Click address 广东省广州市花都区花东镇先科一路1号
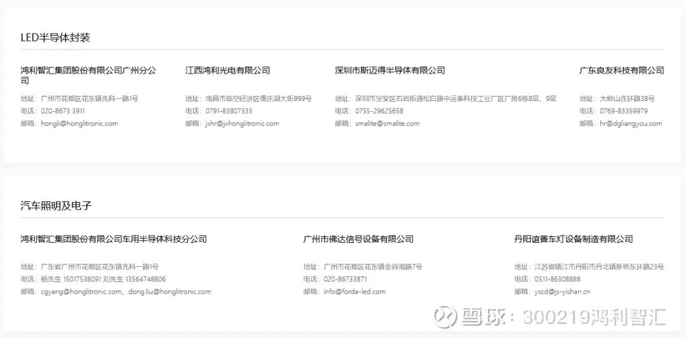This screenshot has width=686, height=338. (x=100, y=267)
